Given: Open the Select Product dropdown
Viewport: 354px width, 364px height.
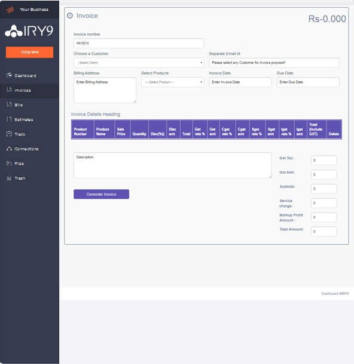Looking at the screenshot, I should 173,82.
